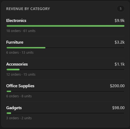Click the $1.1k Accessories revenue value
Screen dimensions: 130x129
(x=119, y=64)
